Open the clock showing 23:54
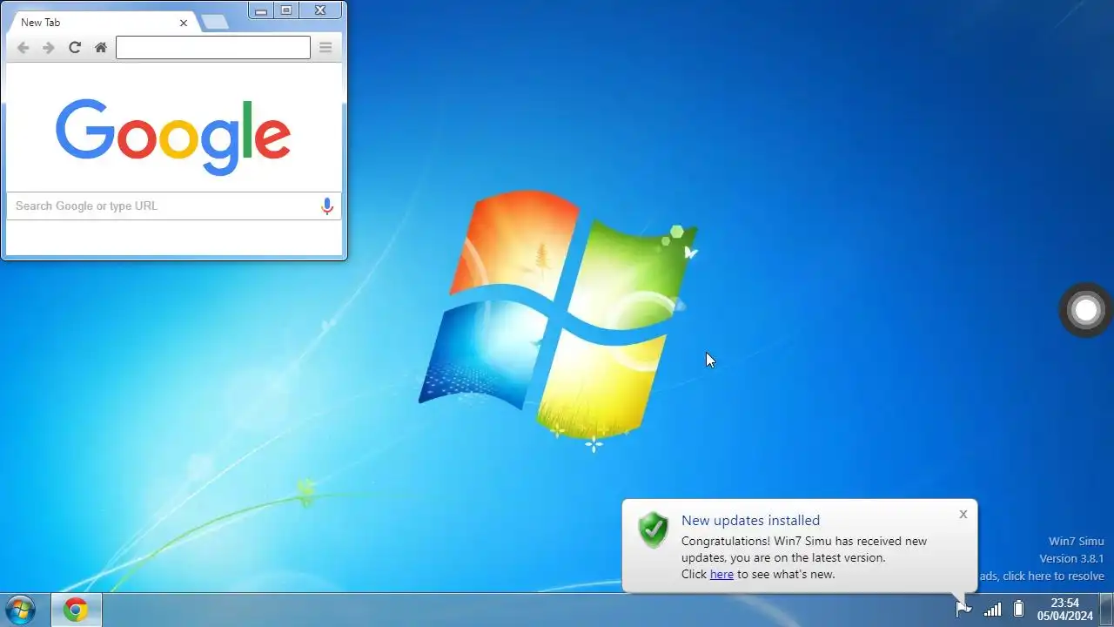Viewport: 1114px width, 627px height. 1065,610
